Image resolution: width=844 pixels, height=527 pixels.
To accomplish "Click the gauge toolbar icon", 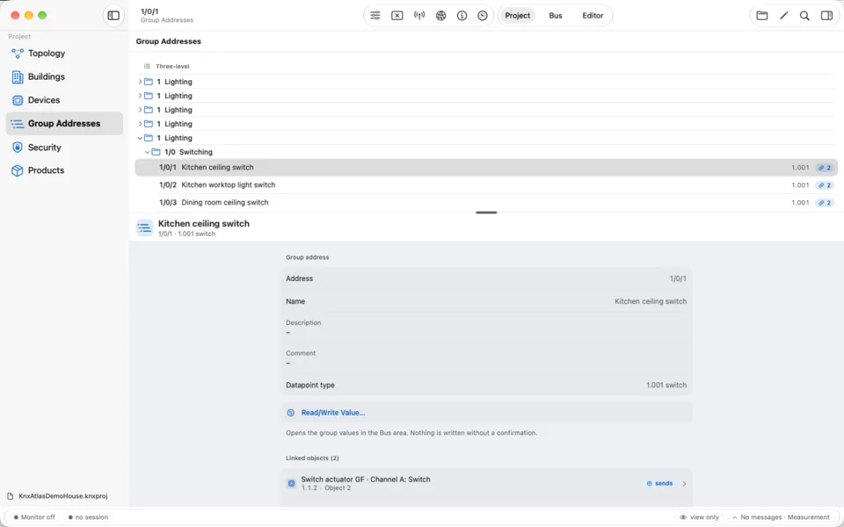I will point(483,16).
